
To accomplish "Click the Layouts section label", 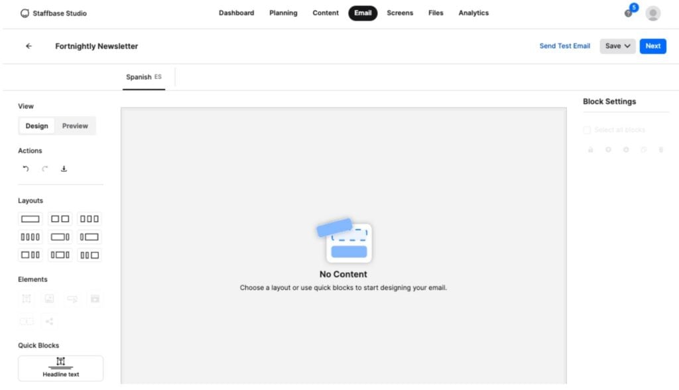I will 31,200.
